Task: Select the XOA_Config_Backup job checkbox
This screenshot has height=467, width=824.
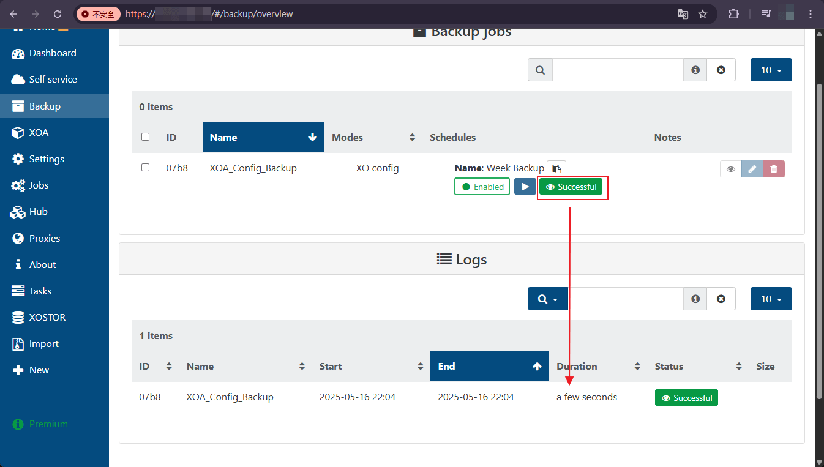Action: point(145,167)
